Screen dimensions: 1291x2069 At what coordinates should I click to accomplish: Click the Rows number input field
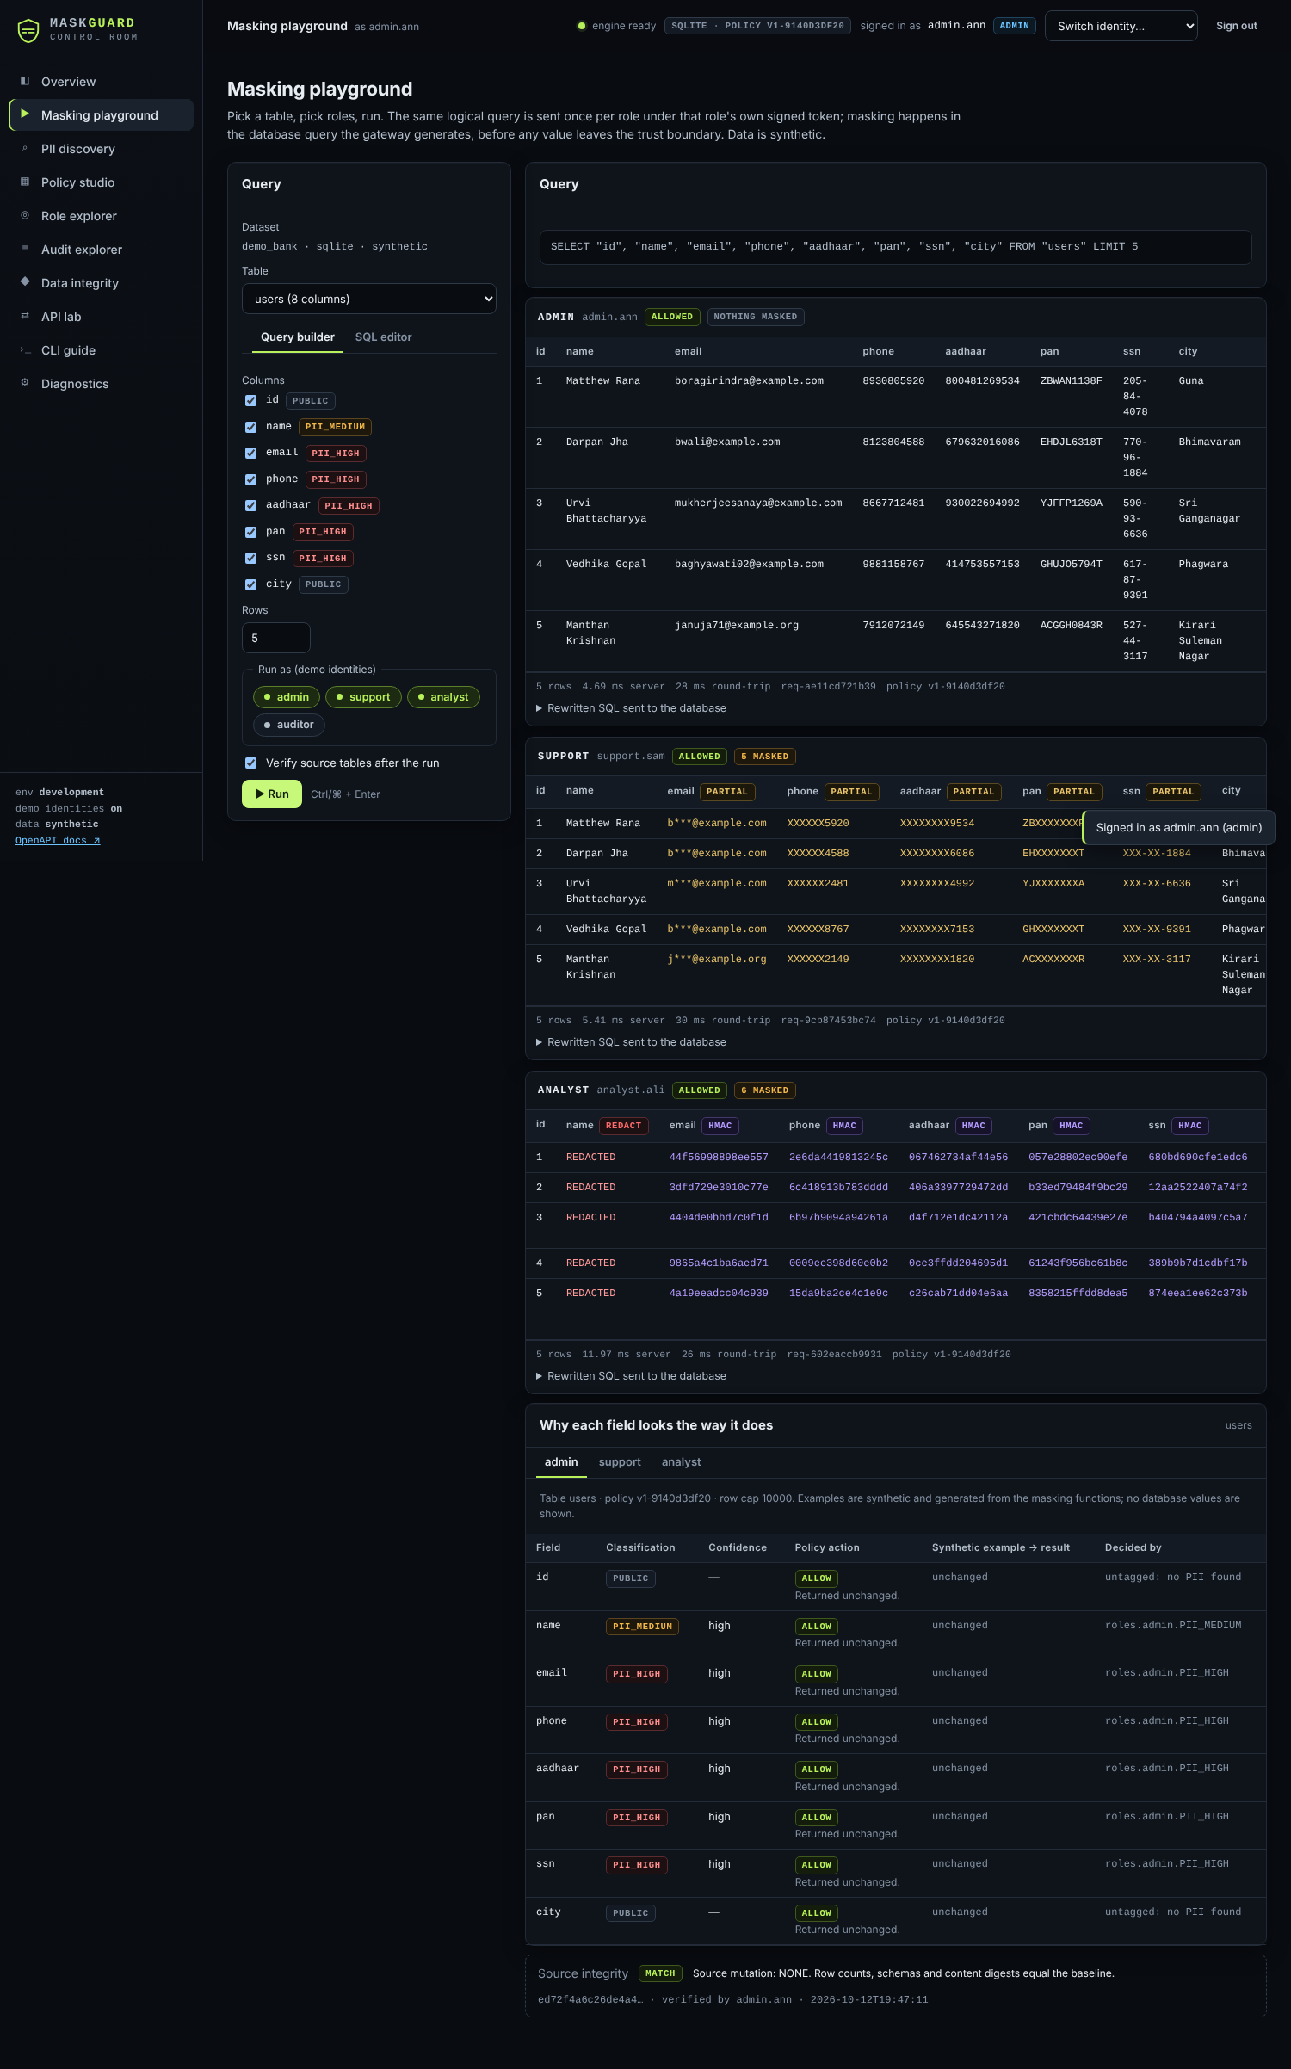coord(276,638)
